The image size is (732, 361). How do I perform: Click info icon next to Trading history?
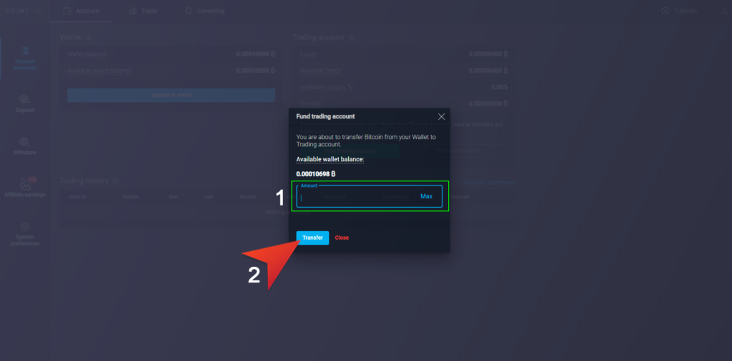tap(115, 180)
